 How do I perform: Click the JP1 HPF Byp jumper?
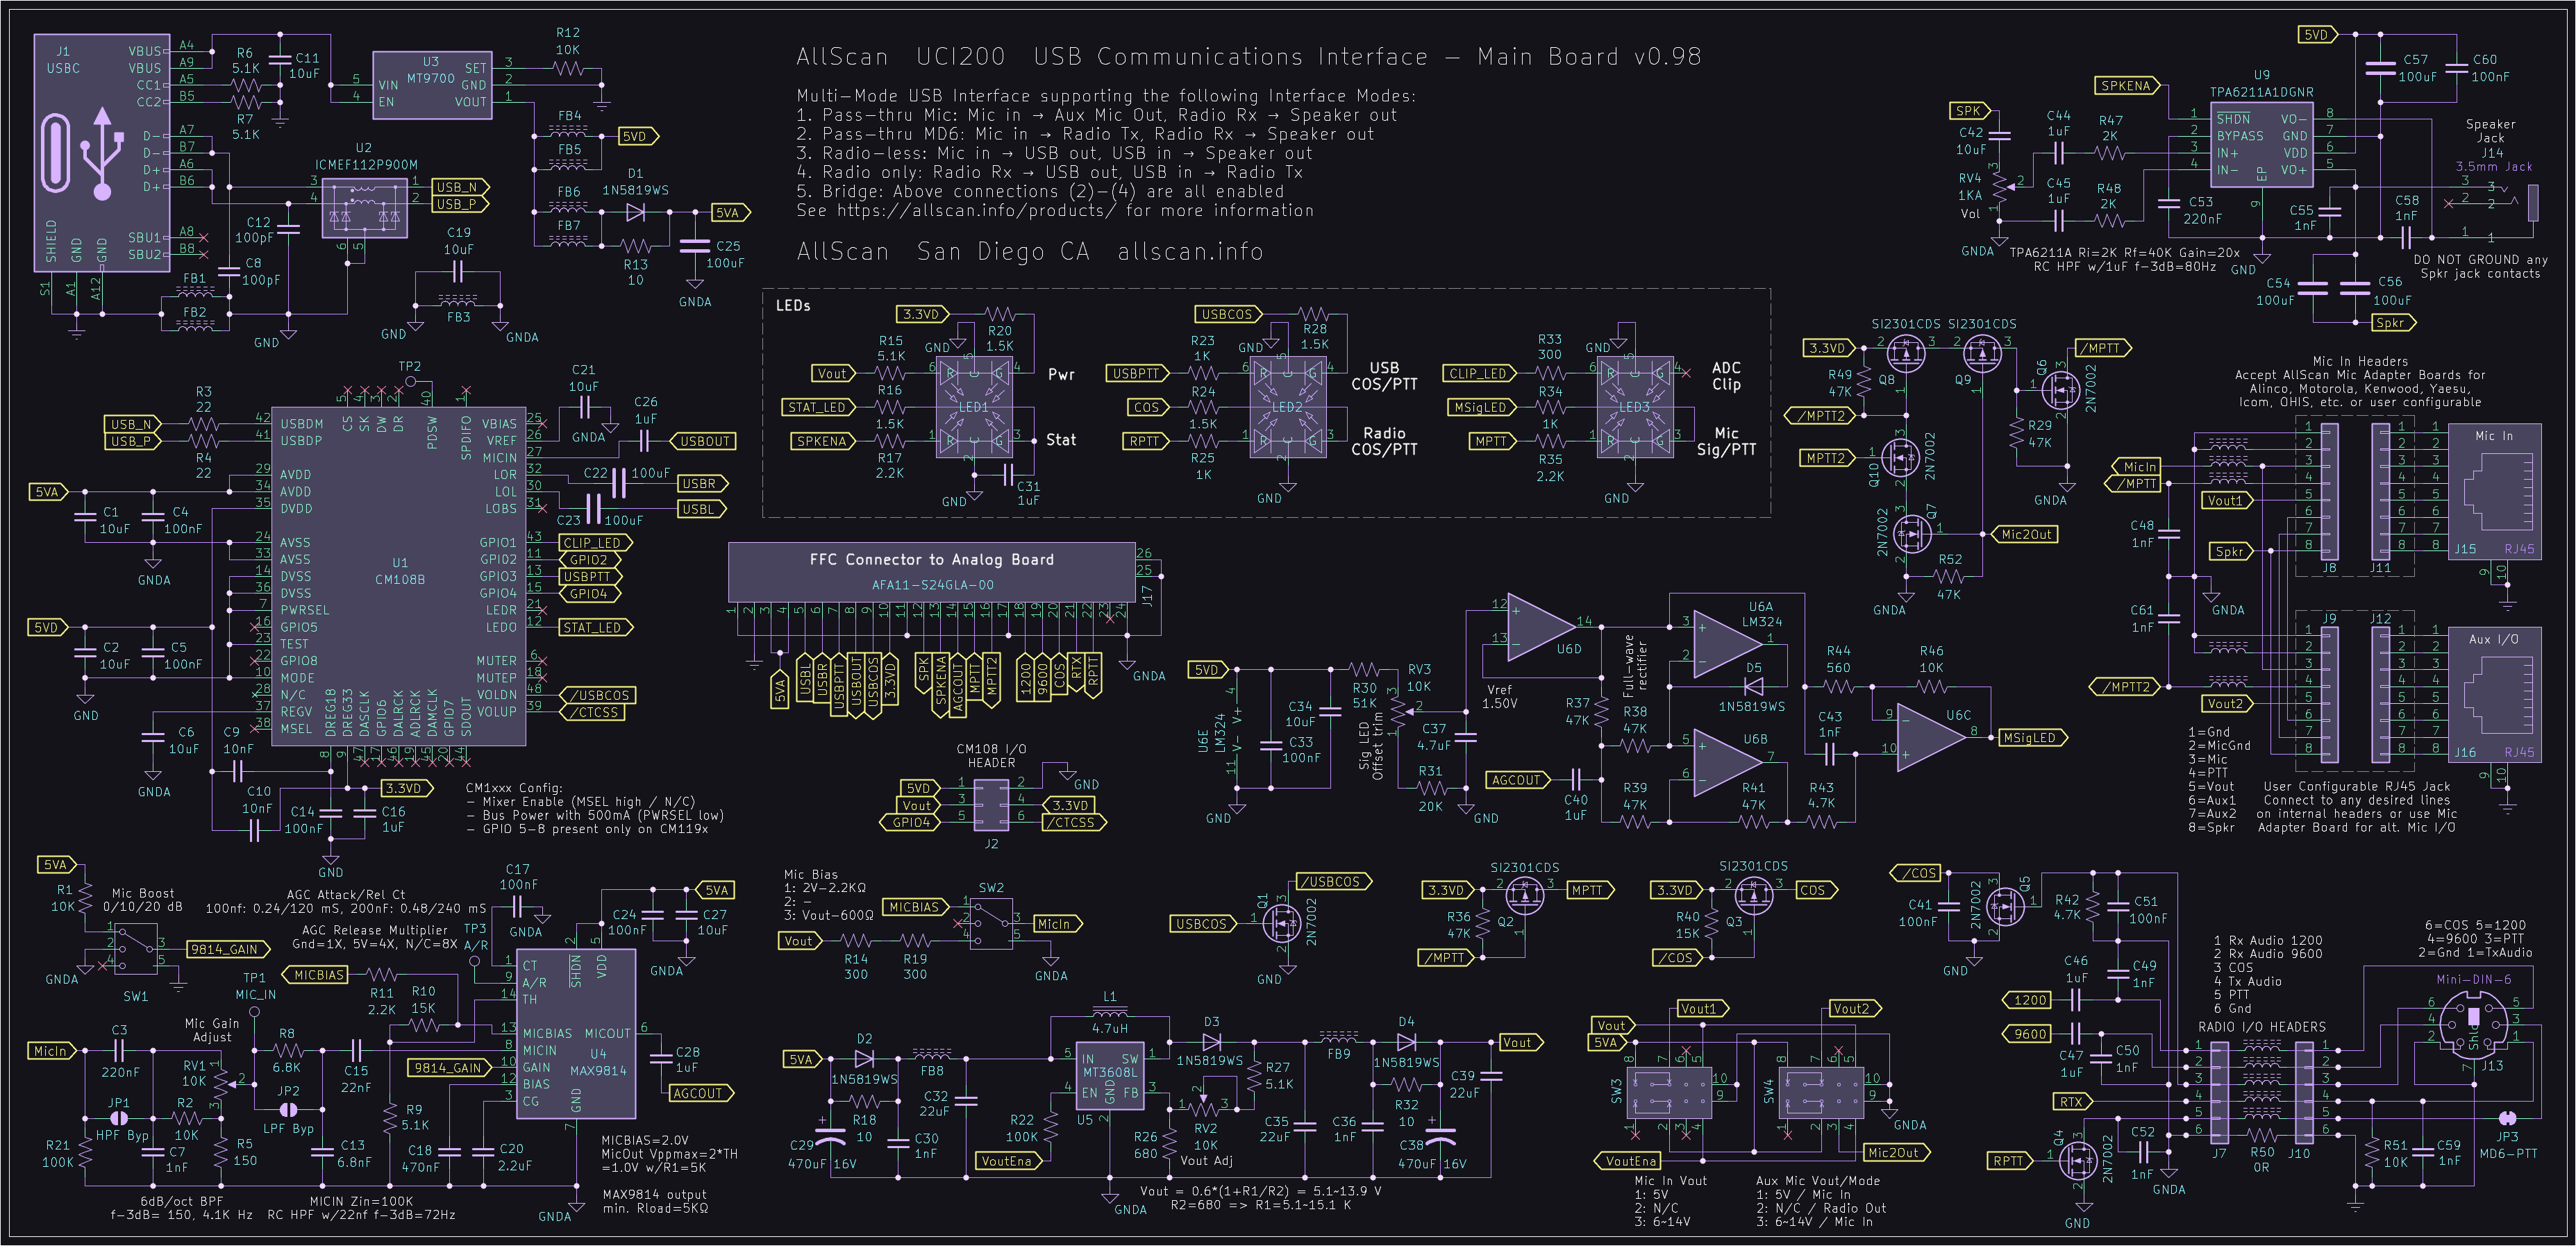point(118,1118)
